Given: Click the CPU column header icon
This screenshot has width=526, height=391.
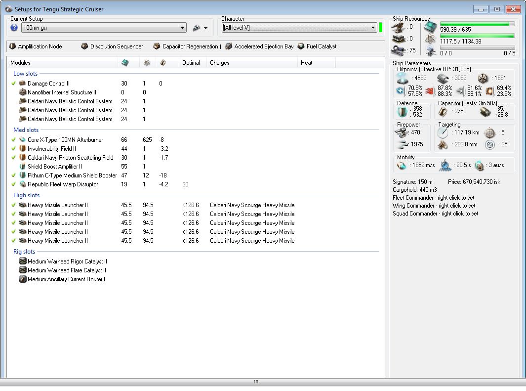Looking at the screenshot, I should pos(125,63).
